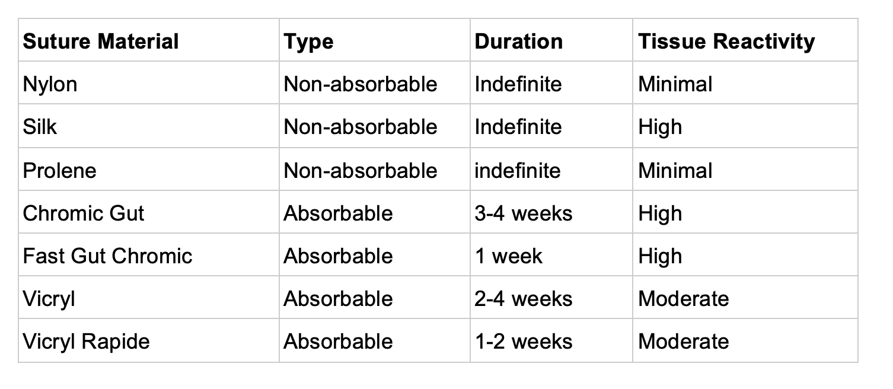Image resolution: width=893 pixels, height=389 pixels.
Task: Select the 1 week duration cell
Action: click(x=551, y=255)
